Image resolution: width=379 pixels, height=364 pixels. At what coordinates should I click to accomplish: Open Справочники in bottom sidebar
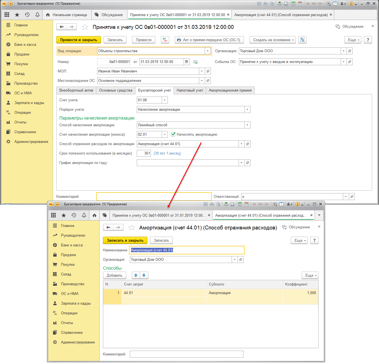(72, 333)
